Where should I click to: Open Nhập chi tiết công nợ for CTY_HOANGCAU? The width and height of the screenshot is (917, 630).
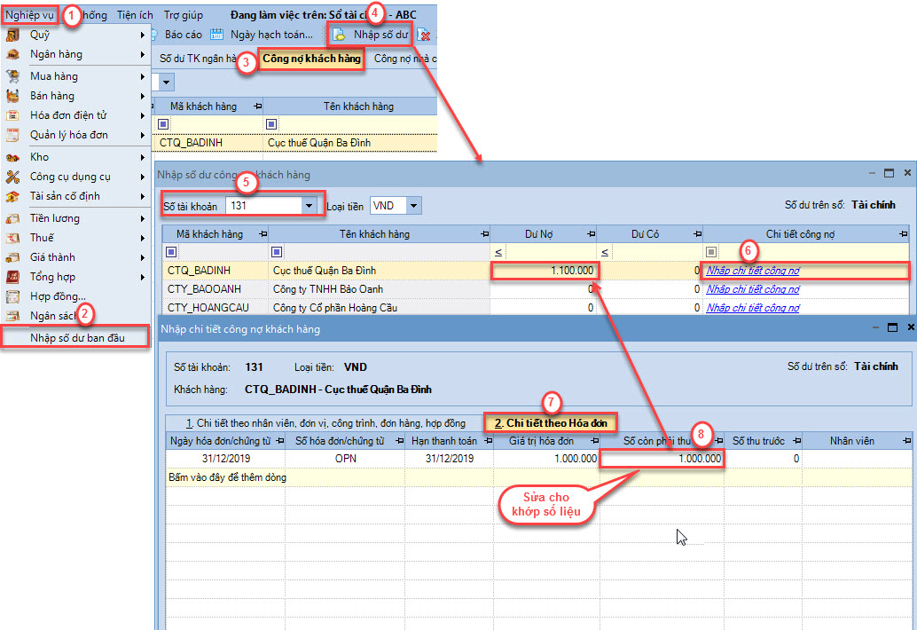753,308
